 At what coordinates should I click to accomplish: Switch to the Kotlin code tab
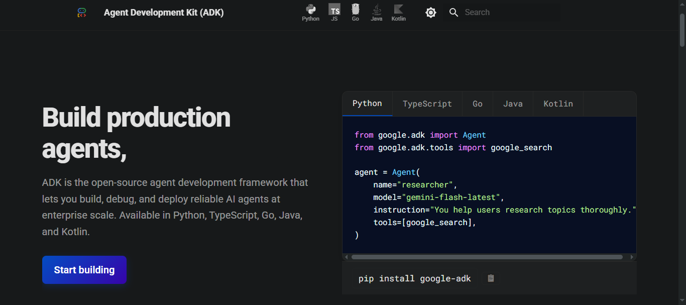click(558, 104)
